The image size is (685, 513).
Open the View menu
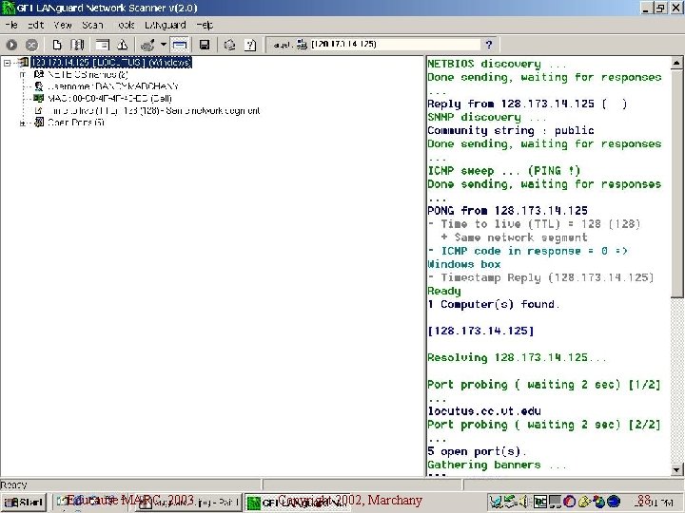[x=63, y=25]
